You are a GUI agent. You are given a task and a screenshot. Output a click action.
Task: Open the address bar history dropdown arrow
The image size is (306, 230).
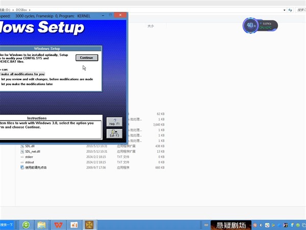[x=285, y=10]
